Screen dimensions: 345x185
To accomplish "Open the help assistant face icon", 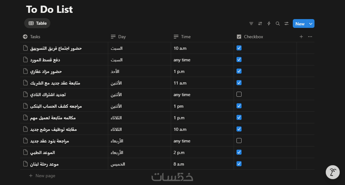I will (332, 172).
